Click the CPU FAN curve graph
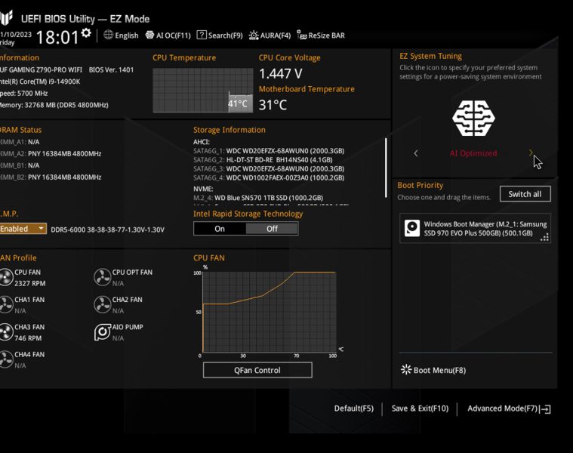 [270, 312]
